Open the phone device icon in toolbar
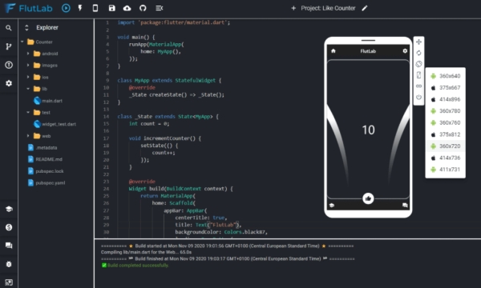Screen dimensions: 481x288 click(95, 8)
